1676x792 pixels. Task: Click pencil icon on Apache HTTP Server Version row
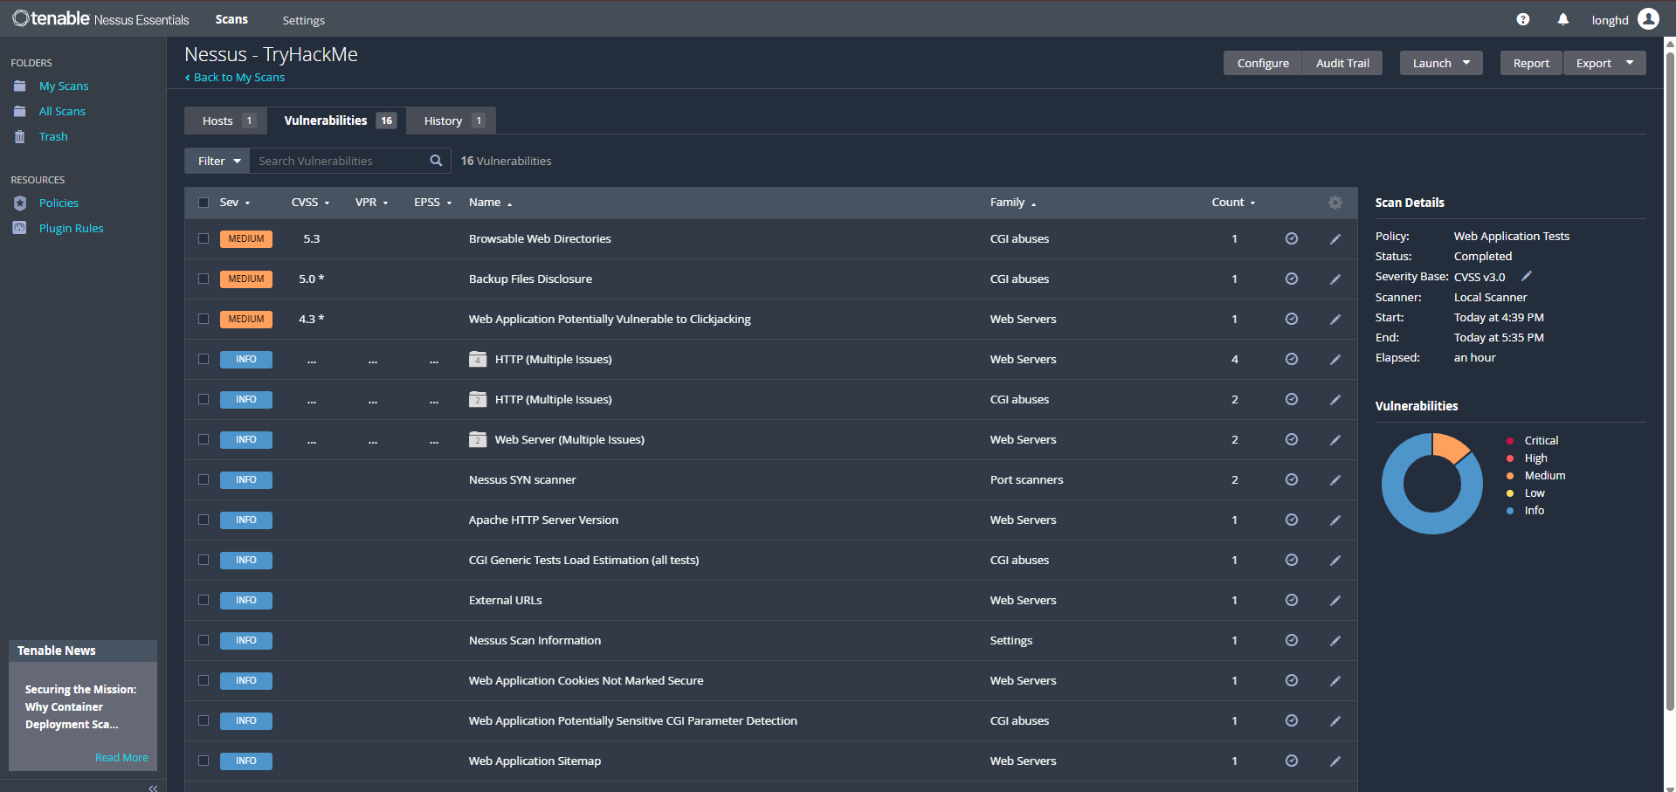[1335, 520]
